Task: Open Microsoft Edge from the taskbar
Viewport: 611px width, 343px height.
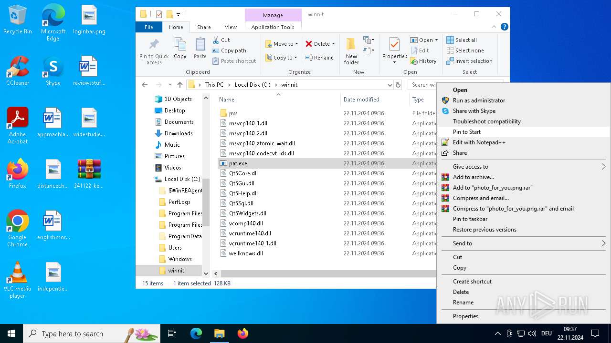Action: click(196, 333)
